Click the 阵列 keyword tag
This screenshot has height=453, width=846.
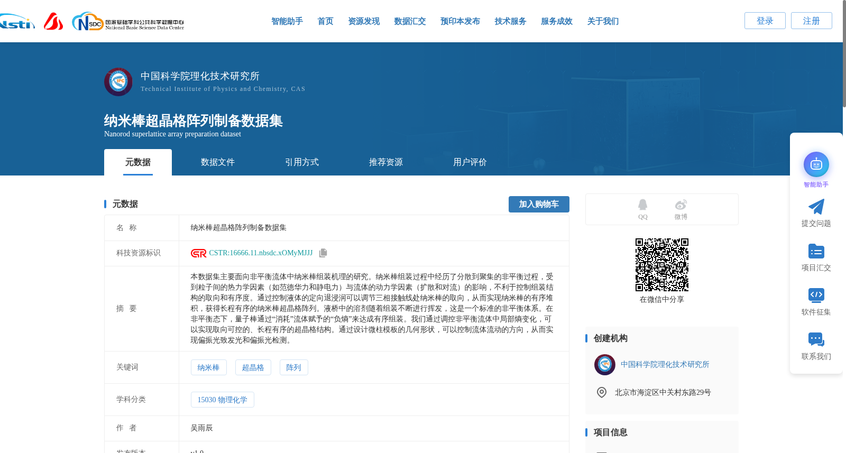click(x=294, y=367)
